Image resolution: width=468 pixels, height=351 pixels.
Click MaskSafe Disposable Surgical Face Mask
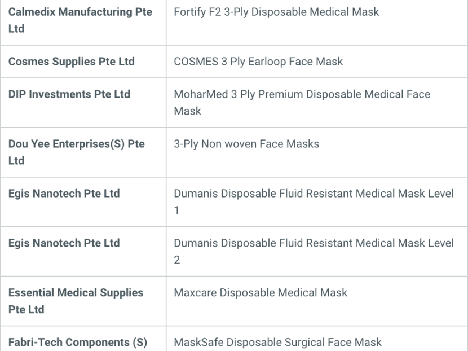coord(277,343)
